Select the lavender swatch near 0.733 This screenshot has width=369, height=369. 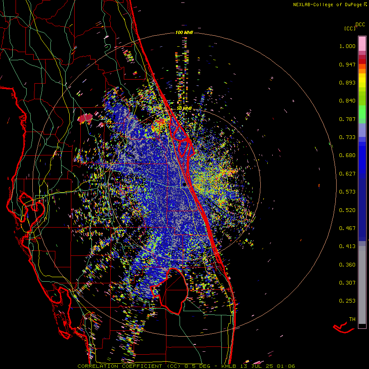tap(362, 130)
